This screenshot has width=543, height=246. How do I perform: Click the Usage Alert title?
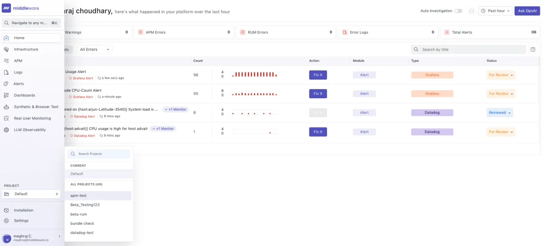(x=75, y=72)
